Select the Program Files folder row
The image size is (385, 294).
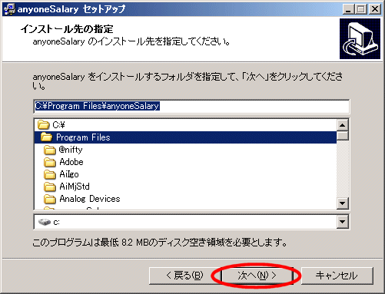pos(185,137)
